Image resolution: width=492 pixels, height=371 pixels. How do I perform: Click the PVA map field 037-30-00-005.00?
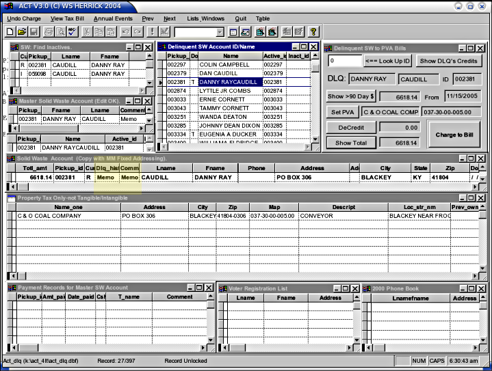click(x=452, y=112)
